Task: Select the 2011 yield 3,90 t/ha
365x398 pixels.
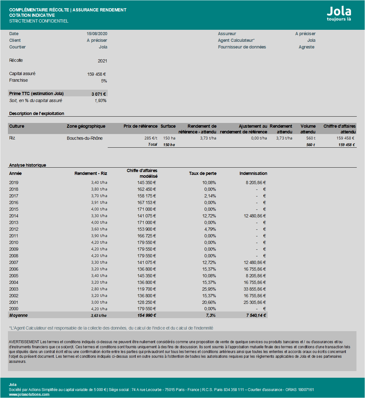Action: (x=99, y=236)
